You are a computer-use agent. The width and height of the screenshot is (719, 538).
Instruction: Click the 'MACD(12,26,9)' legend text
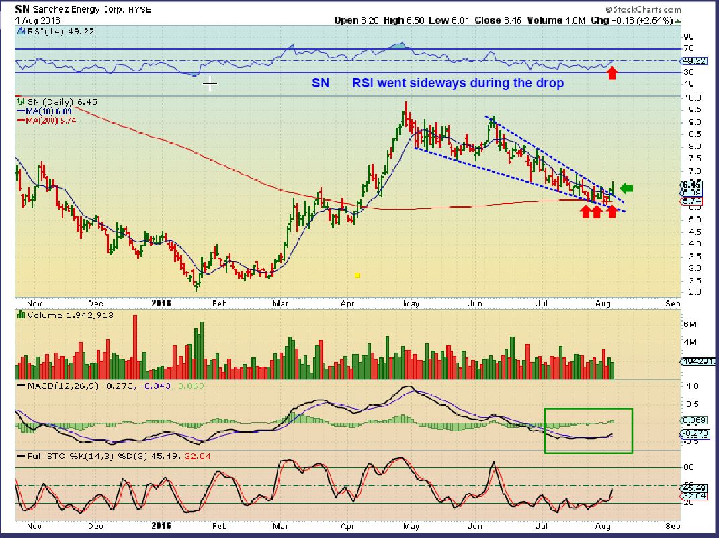[x=62, y=386]
